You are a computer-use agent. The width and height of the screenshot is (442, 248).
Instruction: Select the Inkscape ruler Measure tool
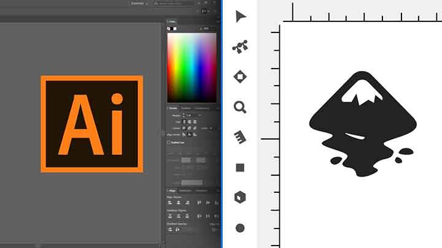(240, 137)
